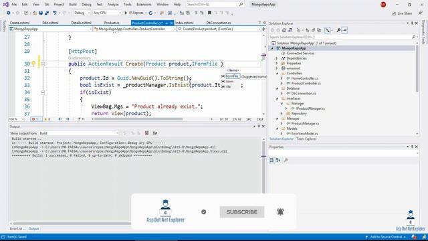
Task: Open the Build menu
Action: [73, 5]
